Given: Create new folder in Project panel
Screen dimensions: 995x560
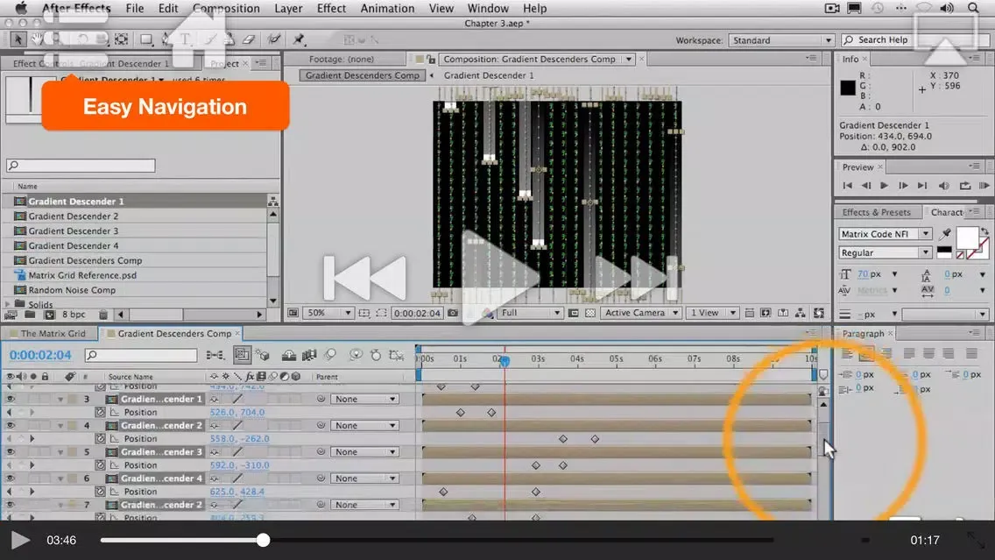Looking at the screenshot, I should (30, 315).
